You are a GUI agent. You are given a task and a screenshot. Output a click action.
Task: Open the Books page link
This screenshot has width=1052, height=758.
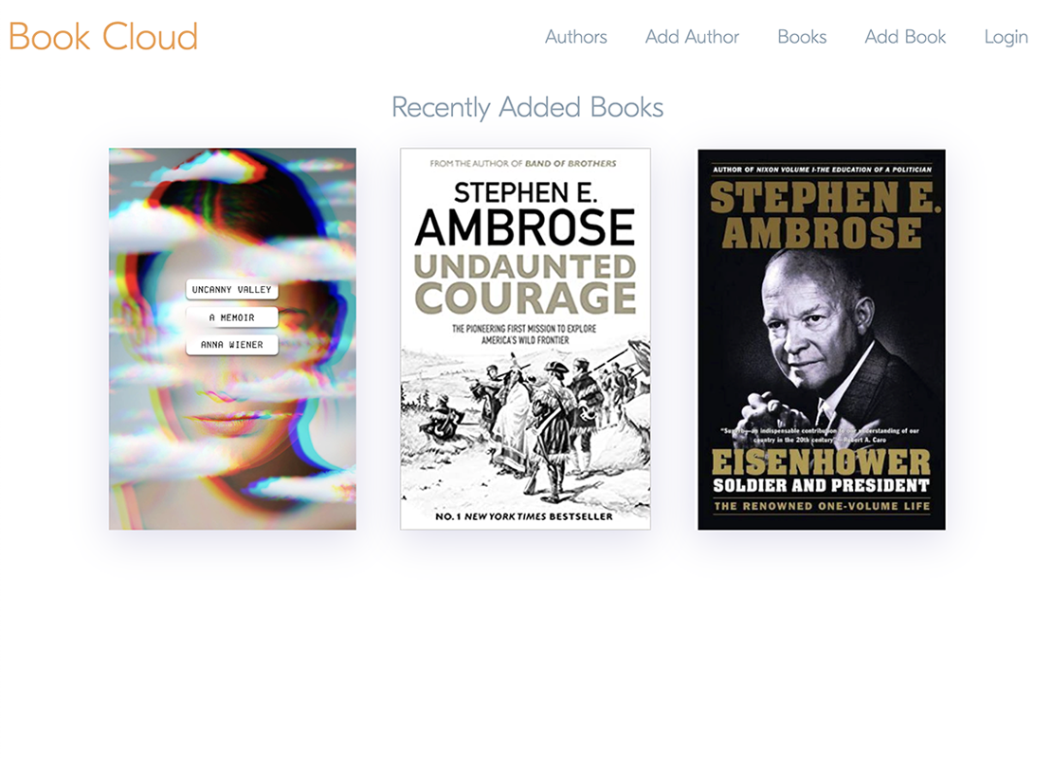[802, 36]
